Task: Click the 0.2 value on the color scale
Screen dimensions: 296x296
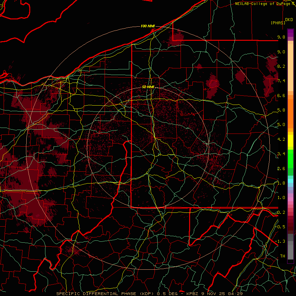Action: [x=281, y=212]
